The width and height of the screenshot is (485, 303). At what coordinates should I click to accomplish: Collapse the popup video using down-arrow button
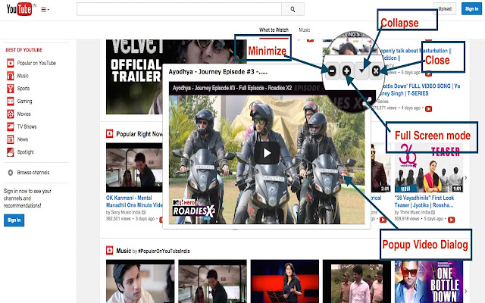click(361, 70)
